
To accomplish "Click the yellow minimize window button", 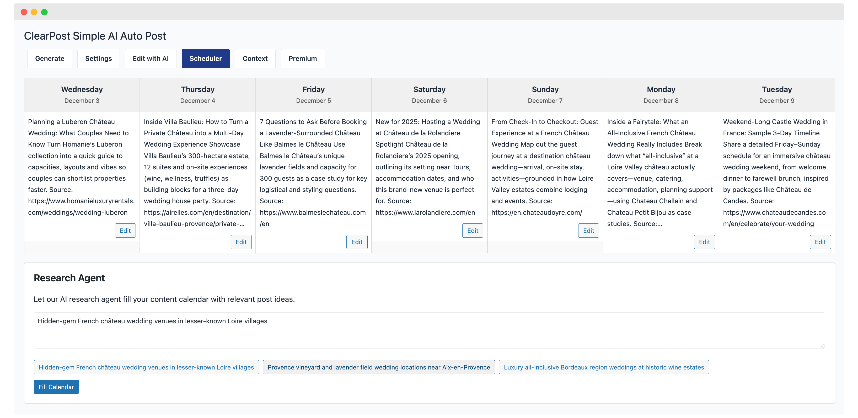I will click(x=34, y=12).
